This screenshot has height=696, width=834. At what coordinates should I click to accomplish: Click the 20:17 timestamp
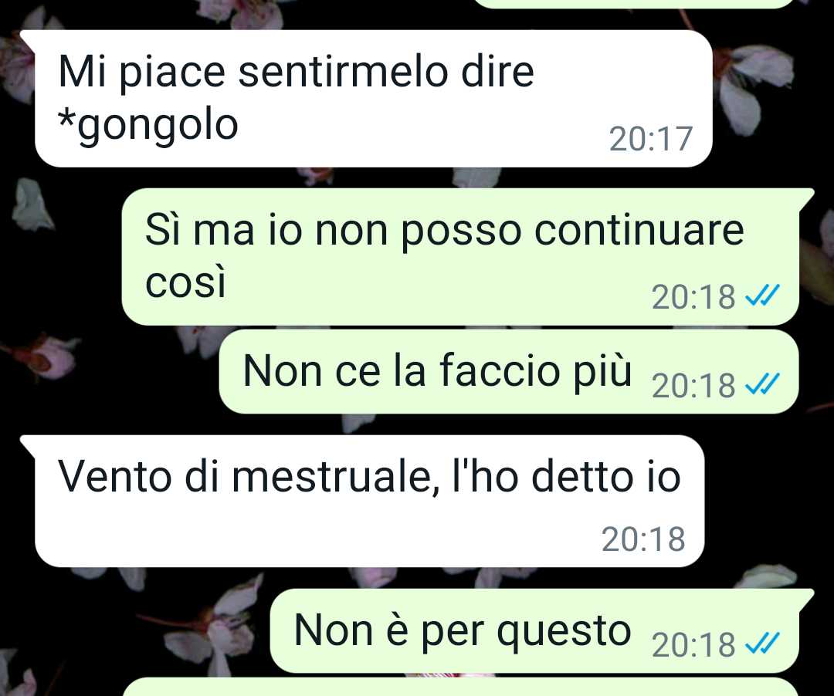pyautogui.click(x=650, y=139)
